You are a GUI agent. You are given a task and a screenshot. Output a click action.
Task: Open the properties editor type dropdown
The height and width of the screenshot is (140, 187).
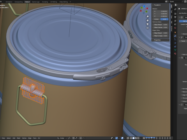[176, 5]
